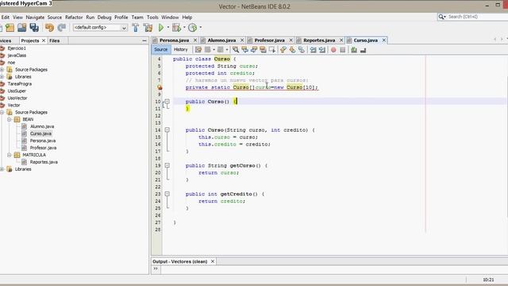This screenshot has height=286, width=508.
Task: Click the Uncomment lines icon
Action: pos(364,49)
